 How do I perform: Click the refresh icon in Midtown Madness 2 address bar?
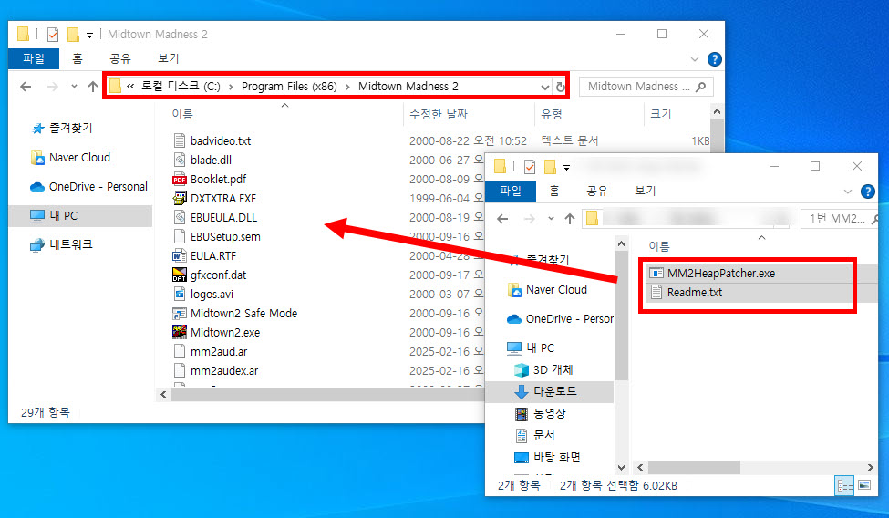[x=560, y=87]
